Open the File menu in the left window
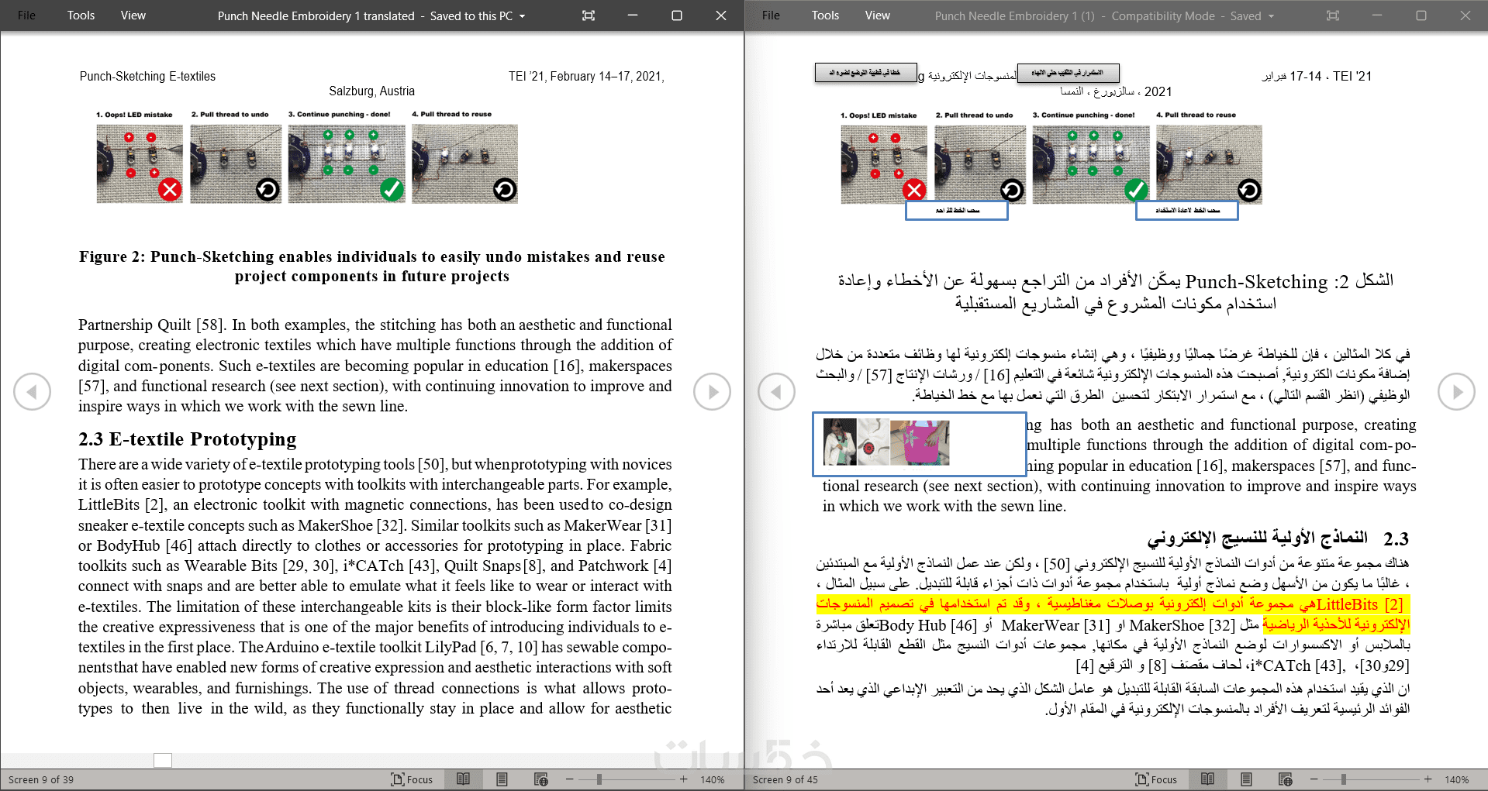The image size is (1488, 791). point(26,15)
